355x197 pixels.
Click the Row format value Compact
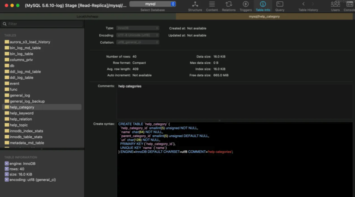pyautogui.click(x=139, y=63)
